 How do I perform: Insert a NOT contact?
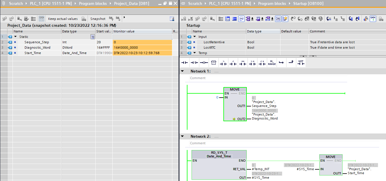(x=301, y=63)
